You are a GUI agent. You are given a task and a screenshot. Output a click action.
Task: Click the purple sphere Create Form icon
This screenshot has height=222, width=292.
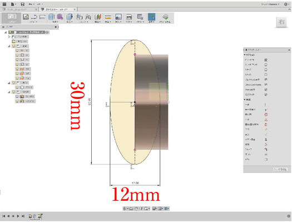coord(60,17)
